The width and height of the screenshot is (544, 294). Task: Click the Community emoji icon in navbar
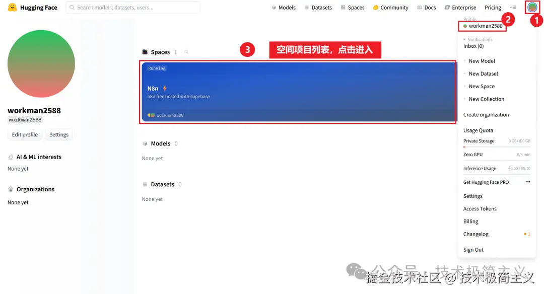[375, 7]
